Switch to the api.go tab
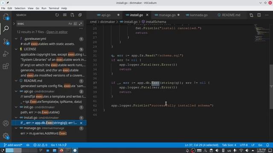The image size is (273, 153). click(106, 15)
